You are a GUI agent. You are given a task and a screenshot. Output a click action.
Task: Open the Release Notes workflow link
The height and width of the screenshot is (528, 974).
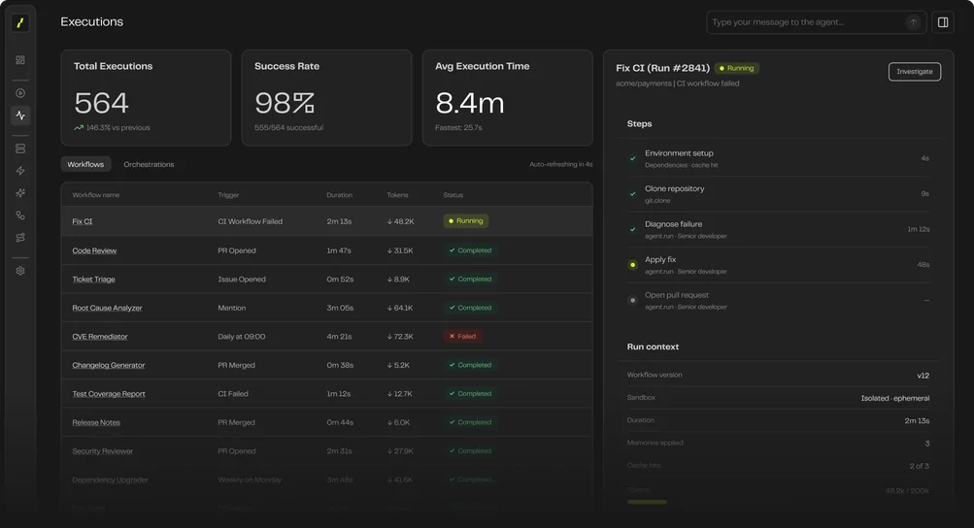click(96, 422)
